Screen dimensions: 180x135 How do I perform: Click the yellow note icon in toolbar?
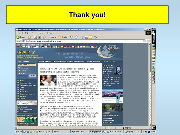click(91, 37)
